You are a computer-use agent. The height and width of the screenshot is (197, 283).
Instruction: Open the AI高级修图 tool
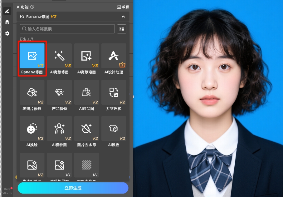pyautogui.click(x=59, y=56)
